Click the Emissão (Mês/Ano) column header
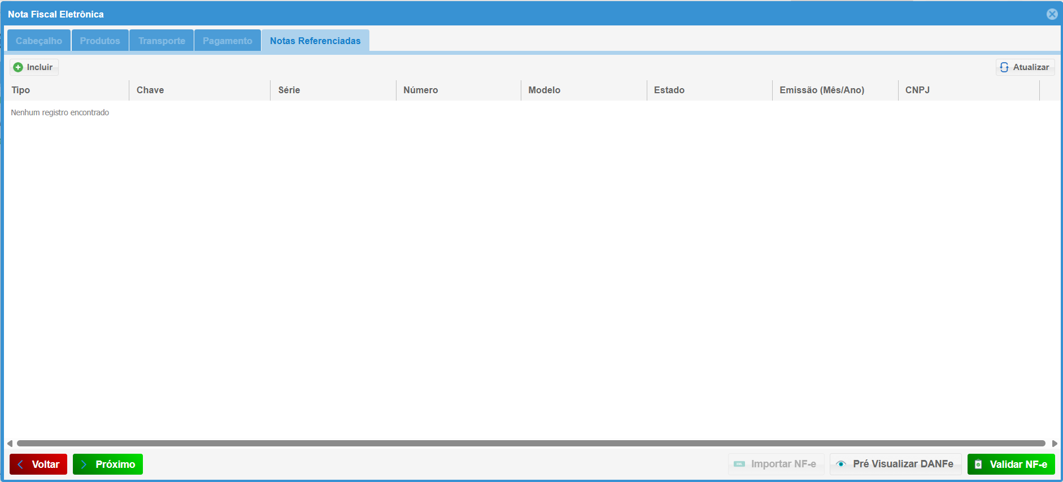 coord(822,90)
